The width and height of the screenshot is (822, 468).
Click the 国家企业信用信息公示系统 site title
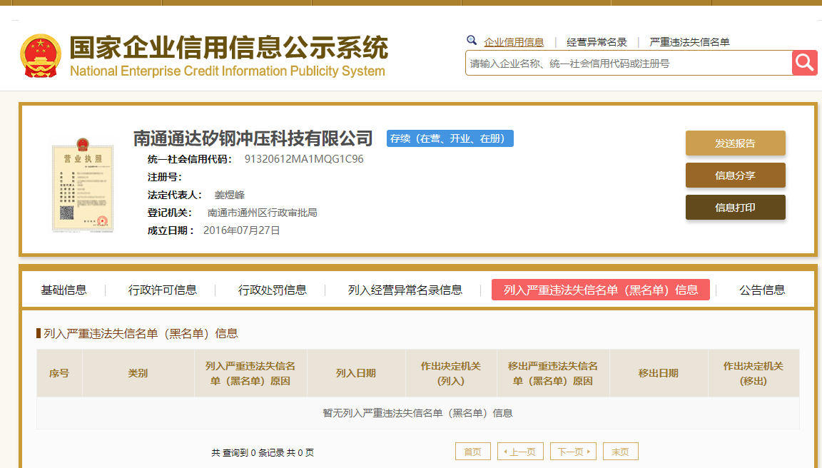point(229,48)
